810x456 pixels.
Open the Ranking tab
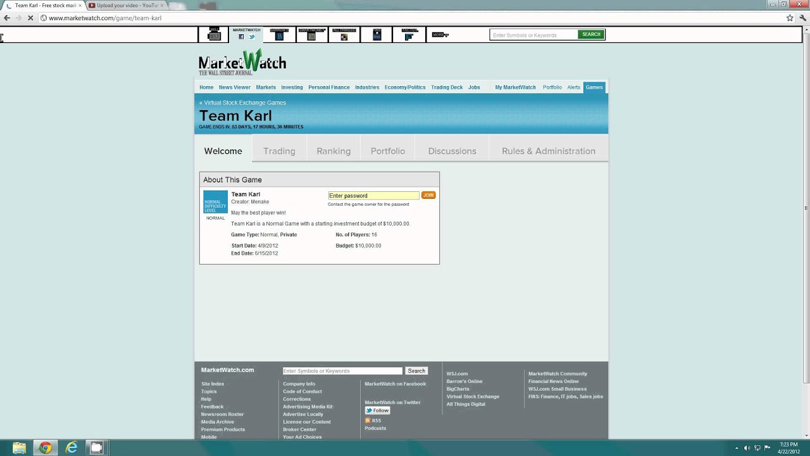pos(333,151)
